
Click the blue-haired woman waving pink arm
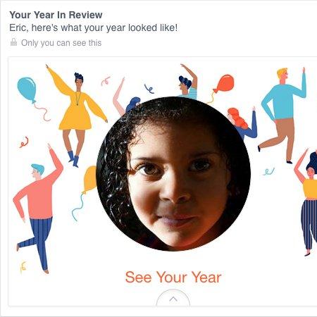(127, 97)
